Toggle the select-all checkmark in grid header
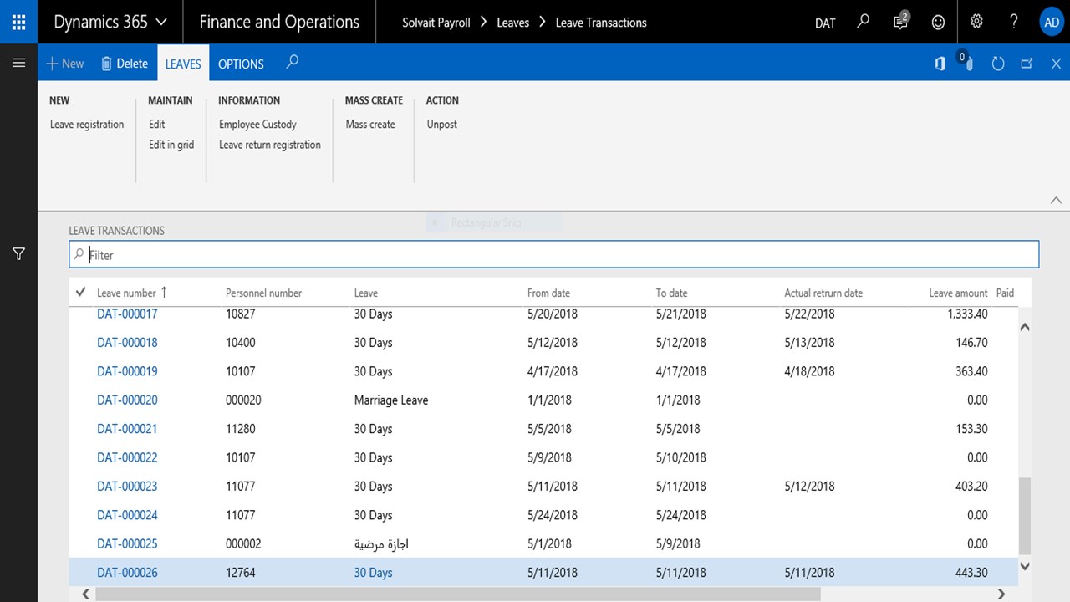 pyautogui.click(x=81, y=293)
